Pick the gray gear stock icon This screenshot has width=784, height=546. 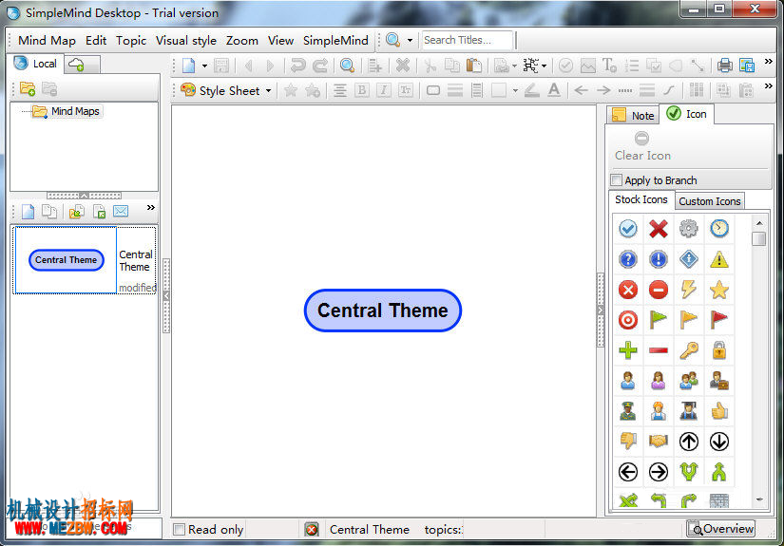(x=689, y=229)
